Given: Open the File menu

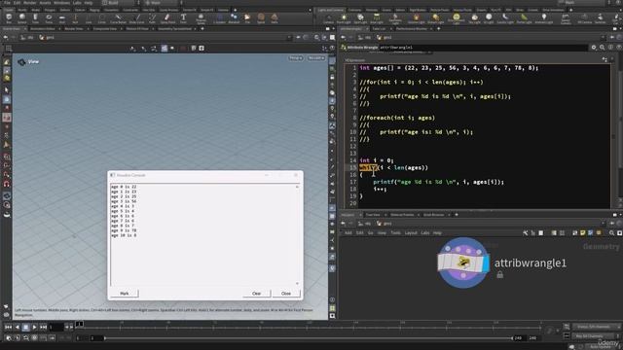Looking at the screenshot, I should point(7,3).
